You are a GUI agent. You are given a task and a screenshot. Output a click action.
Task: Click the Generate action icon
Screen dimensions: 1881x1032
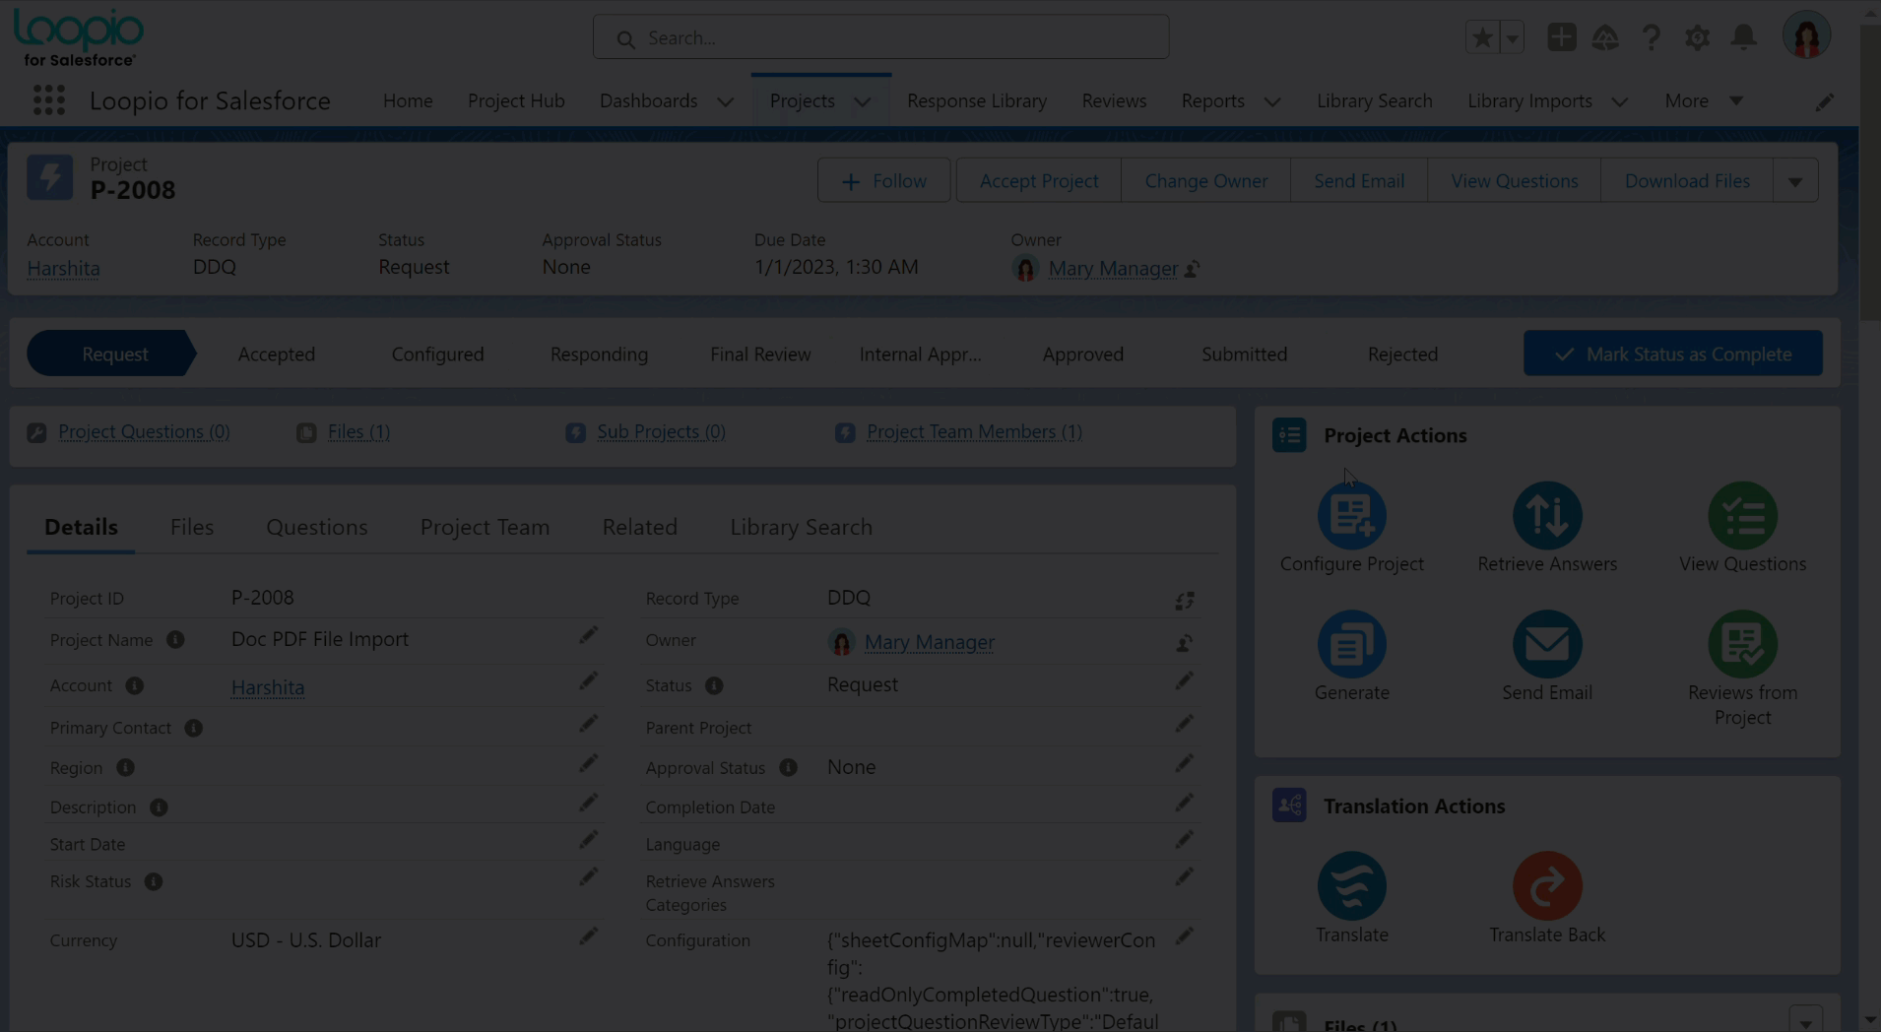click(x=1351, y=644)
